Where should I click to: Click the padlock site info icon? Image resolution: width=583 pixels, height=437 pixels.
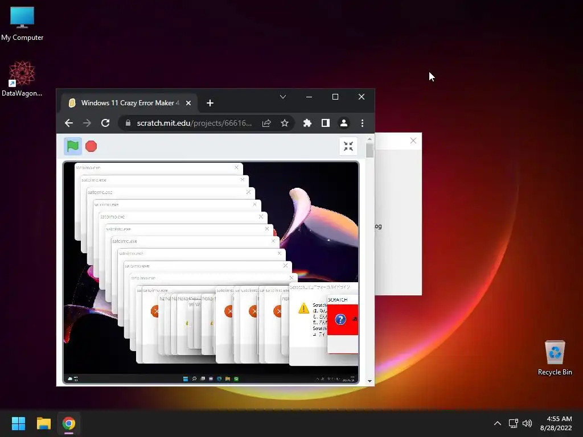[x=128, y=123]
